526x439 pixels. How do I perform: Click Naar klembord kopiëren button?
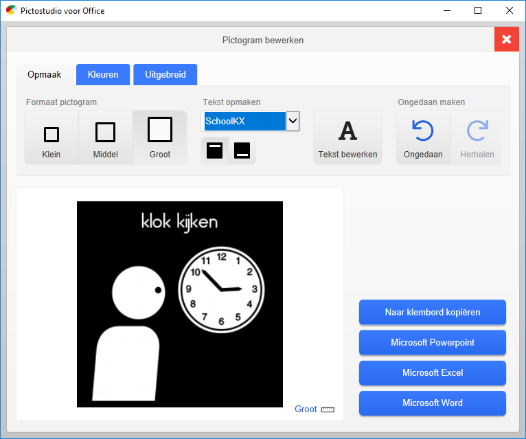point(433,312)
